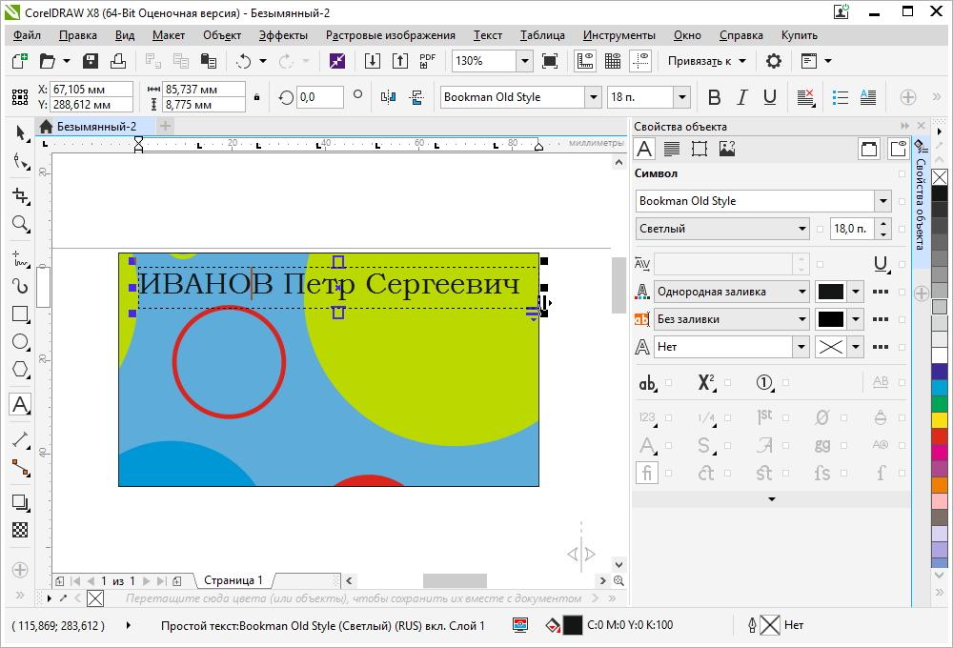Add a new document tab
The image size is (953, 648).
pyautogui.click(x=165, y=127)
